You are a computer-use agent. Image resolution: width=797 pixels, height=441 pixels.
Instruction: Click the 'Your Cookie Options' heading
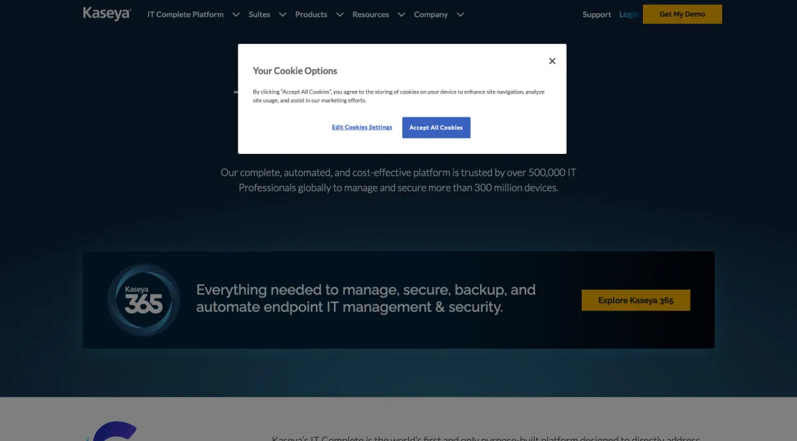pyautogui.click(x=295, y=71)
